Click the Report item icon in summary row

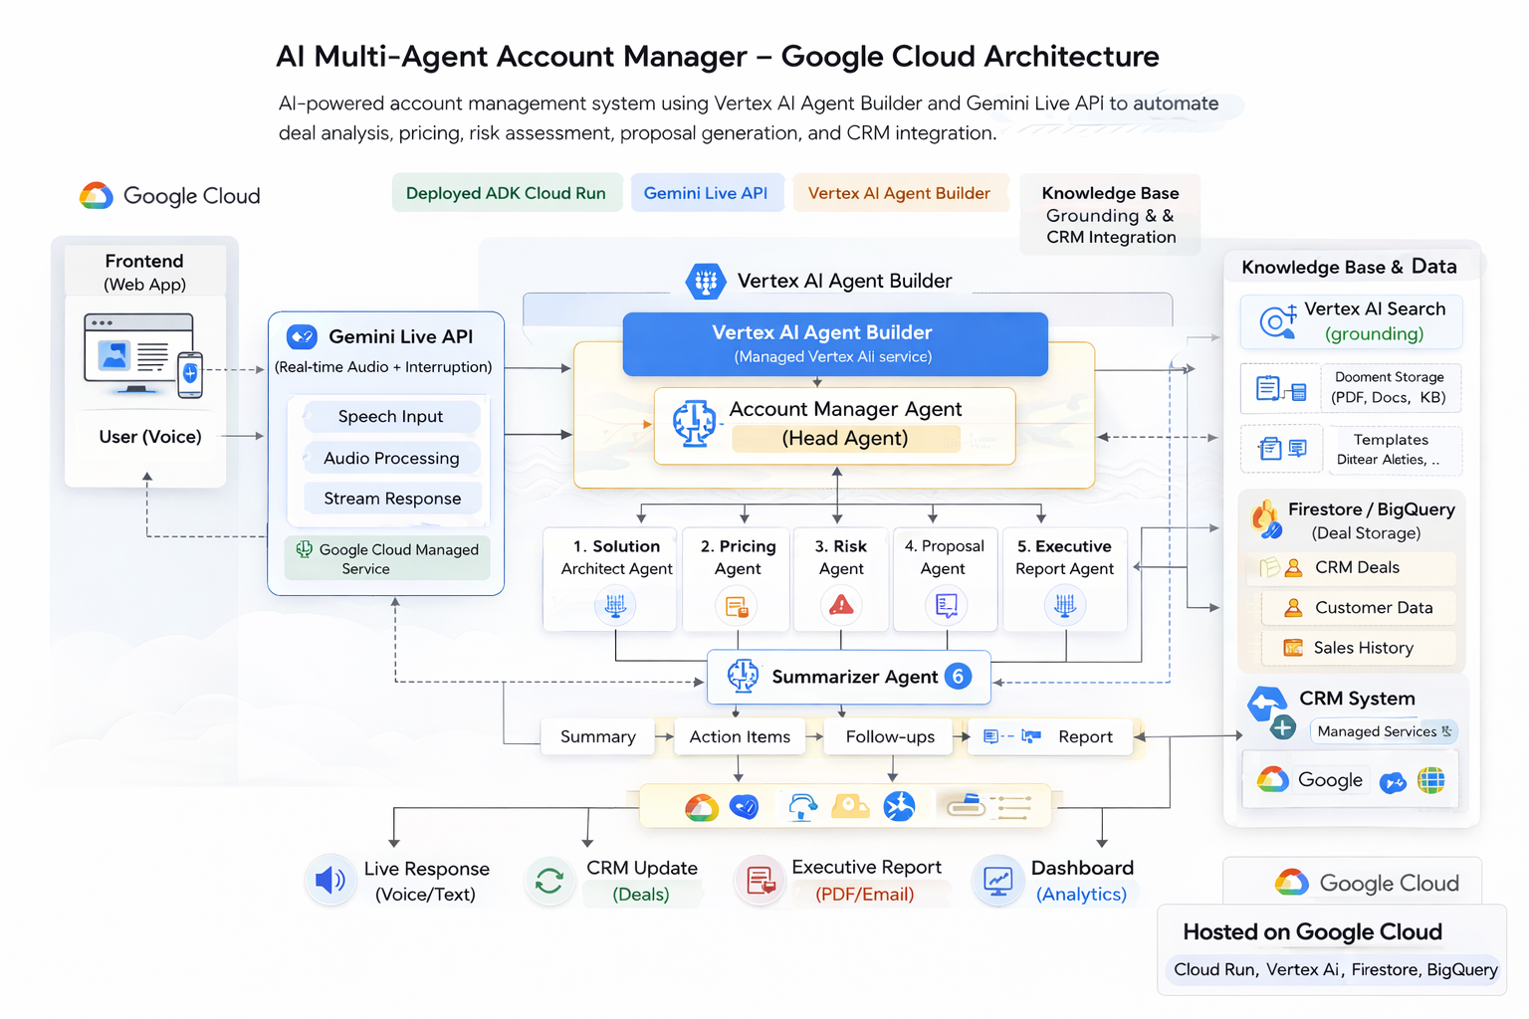pos(1012,736)
